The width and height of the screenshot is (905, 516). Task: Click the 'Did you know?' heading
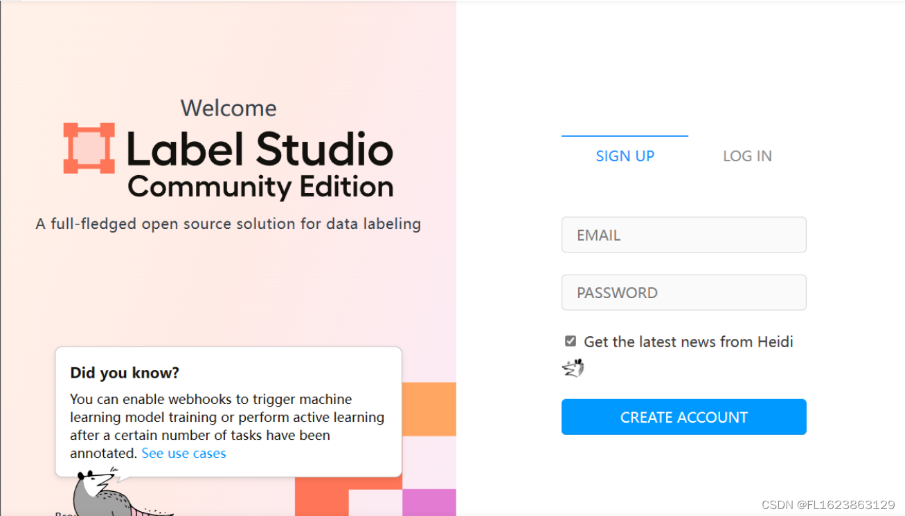pos(125,373)
